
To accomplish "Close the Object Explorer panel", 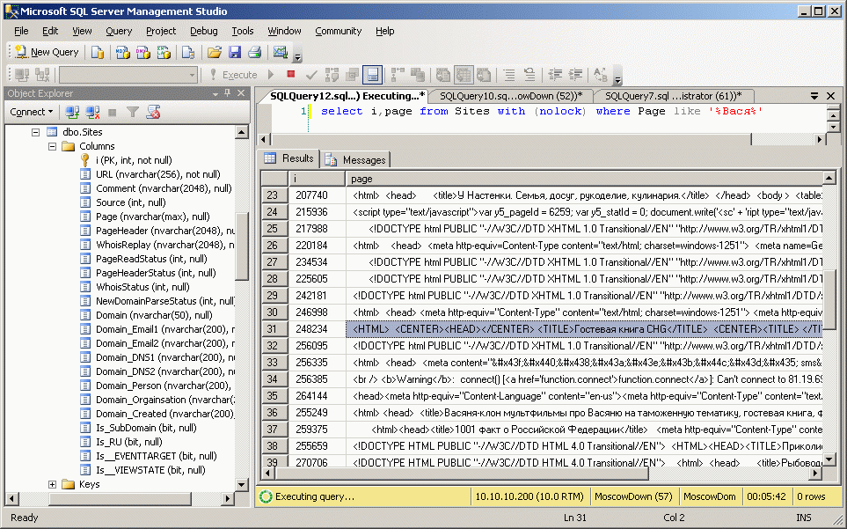I will point(242,93).
